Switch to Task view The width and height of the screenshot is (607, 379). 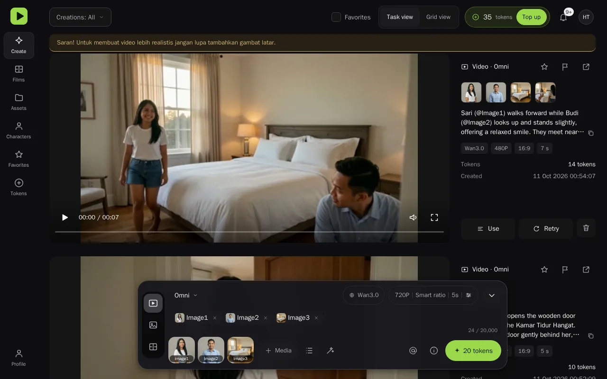point(400,17)
